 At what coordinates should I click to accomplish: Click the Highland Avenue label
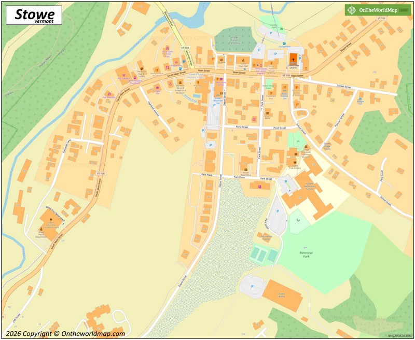point(153,109)
